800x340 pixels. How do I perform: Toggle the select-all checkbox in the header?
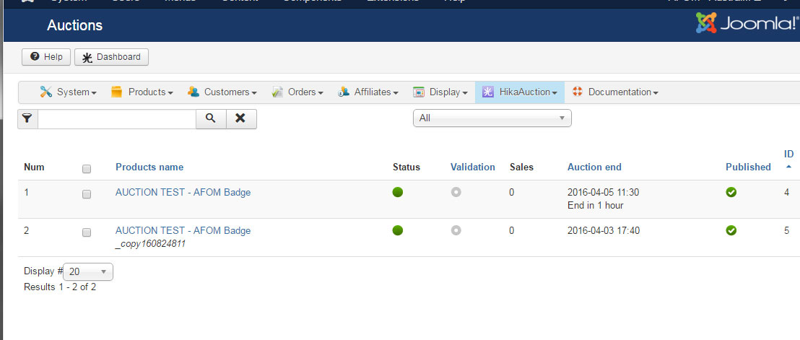coord(87,169)
